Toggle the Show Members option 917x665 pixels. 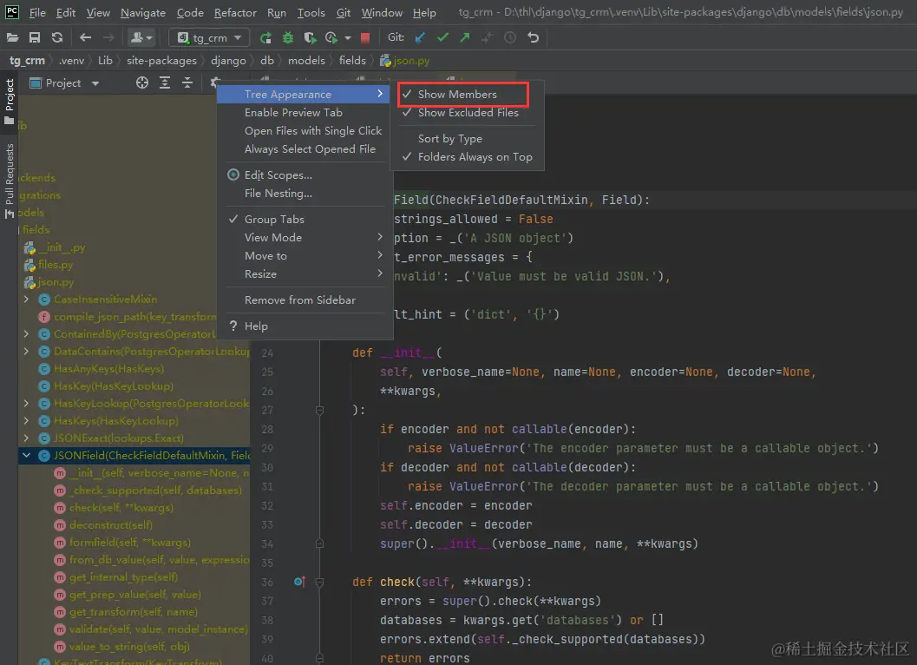click(457, 94)
